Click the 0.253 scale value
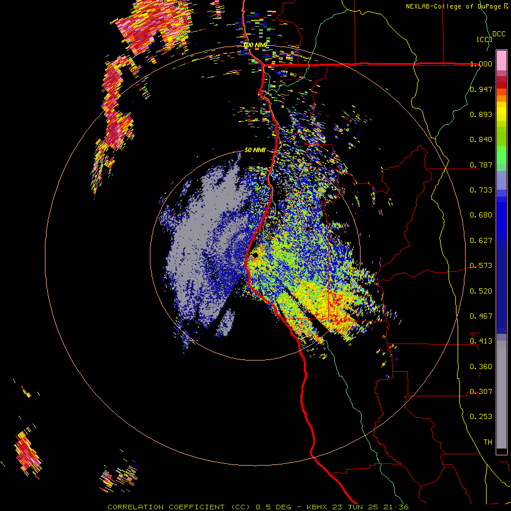 (481, 417)
